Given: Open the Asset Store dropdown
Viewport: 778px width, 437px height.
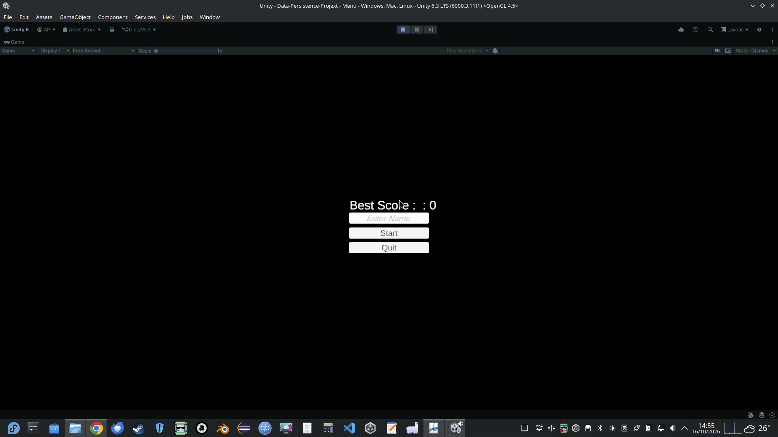Looking at the screenshot, I should click(81, 30).
